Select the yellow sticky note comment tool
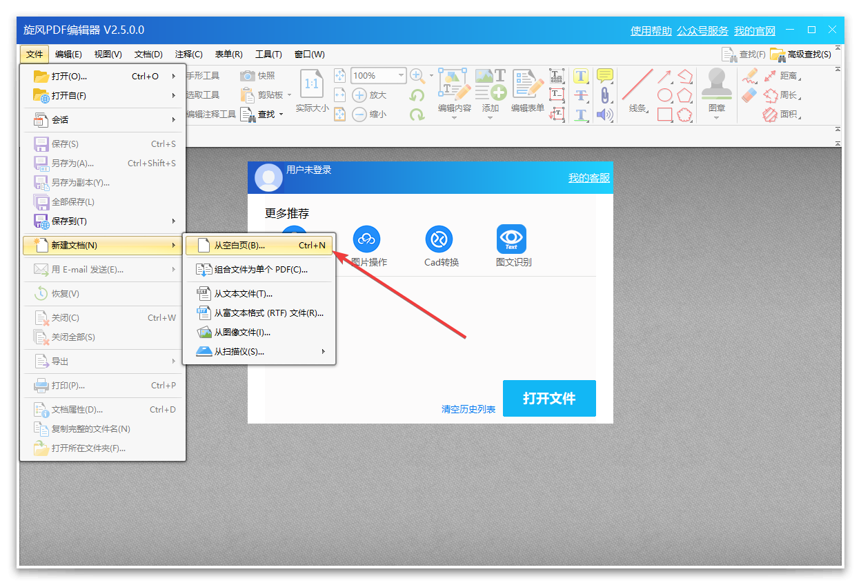The width and height of the screenshot is (861, 585). point(604,76)
